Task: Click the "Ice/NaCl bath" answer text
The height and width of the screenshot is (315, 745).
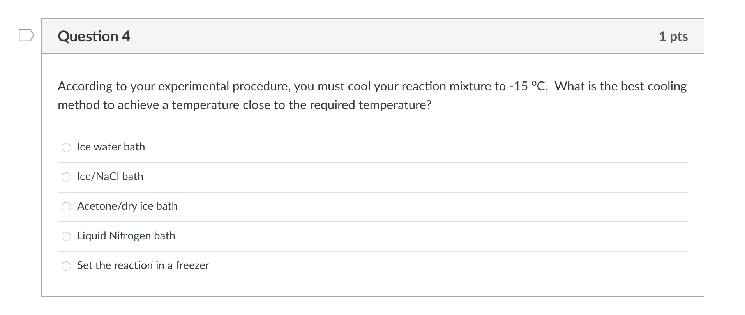Action: pos(110,177)
